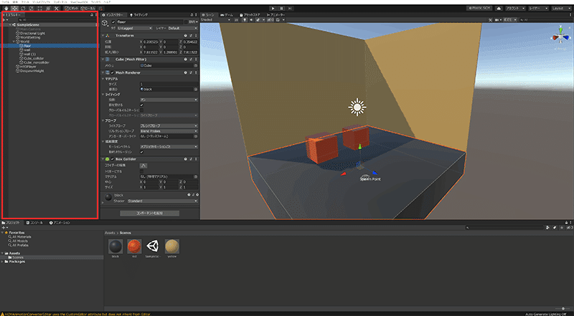Toggle the Is Trigger checkbox
The width and height of the screenshot is (574, 316).
141,171
